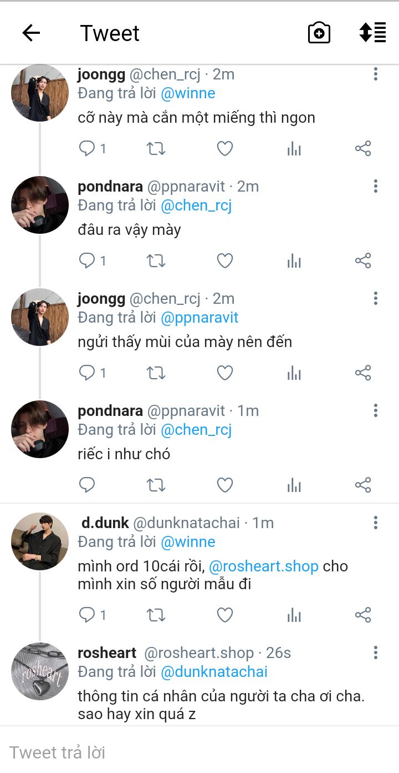Image resolution: width=399 pixels, height=773 pixels.
Task: Open more options on joongg's first tweet
Action: click(376, 74)
